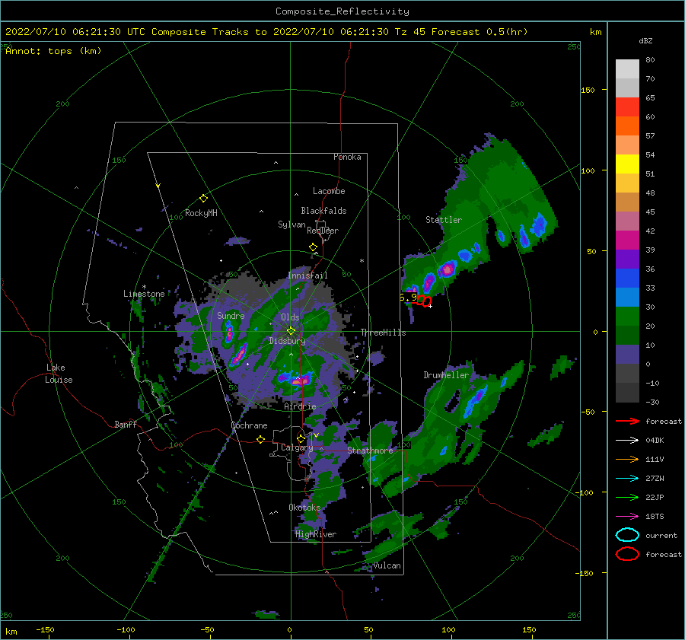Click the dBZ legend heading
Viewport: 685px width, 640px height.
(645, 40)
